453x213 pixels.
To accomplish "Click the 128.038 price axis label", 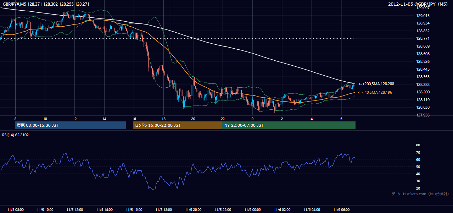I will 423,107.
